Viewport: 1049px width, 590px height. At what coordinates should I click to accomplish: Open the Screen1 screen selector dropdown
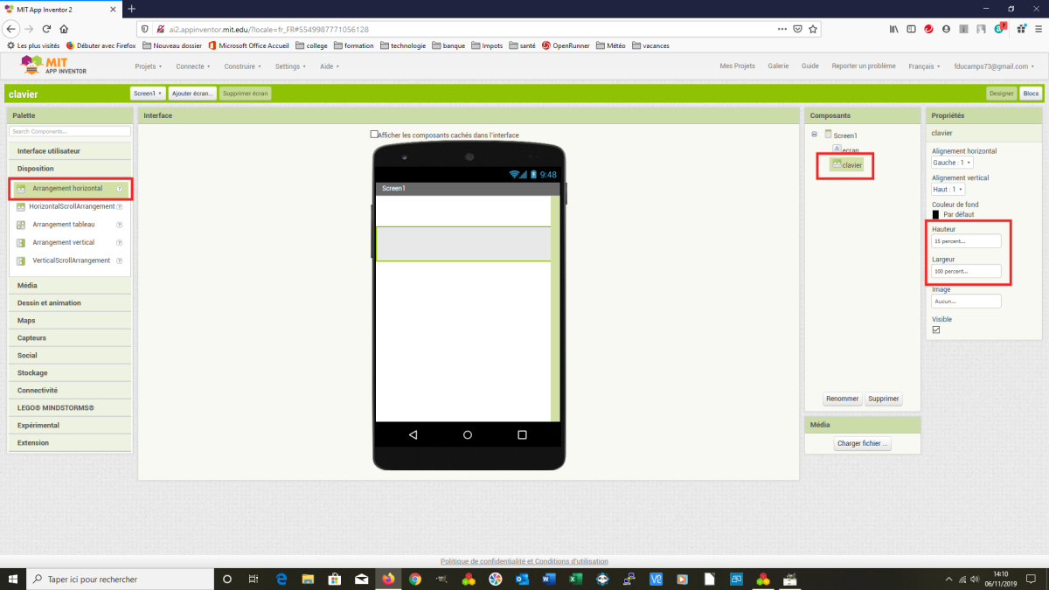147,94
